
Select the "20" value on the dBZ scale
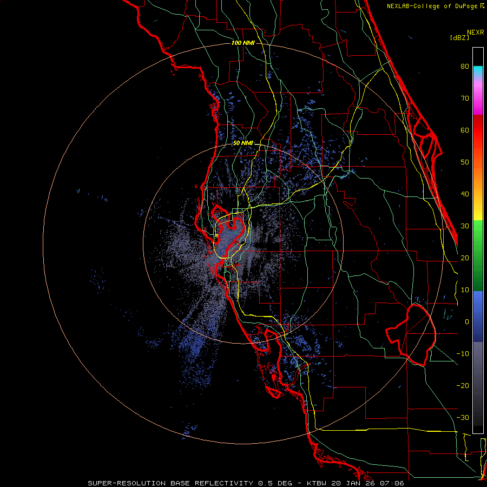click(x=465, y=258)
